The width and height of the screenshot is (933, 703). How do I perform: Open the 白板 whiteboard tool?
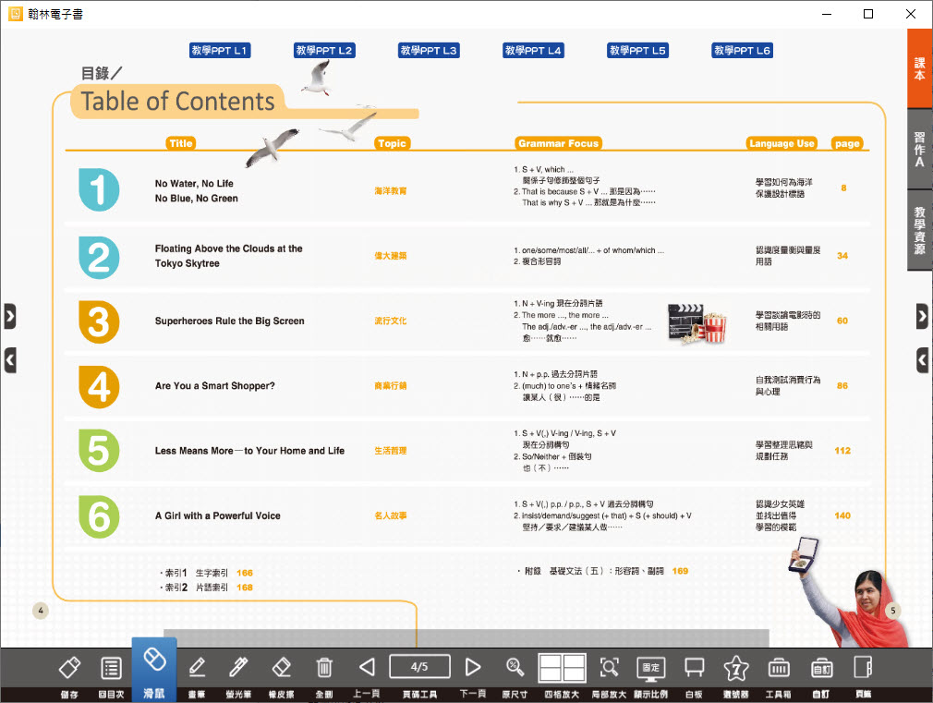click(x=694, y=668)
